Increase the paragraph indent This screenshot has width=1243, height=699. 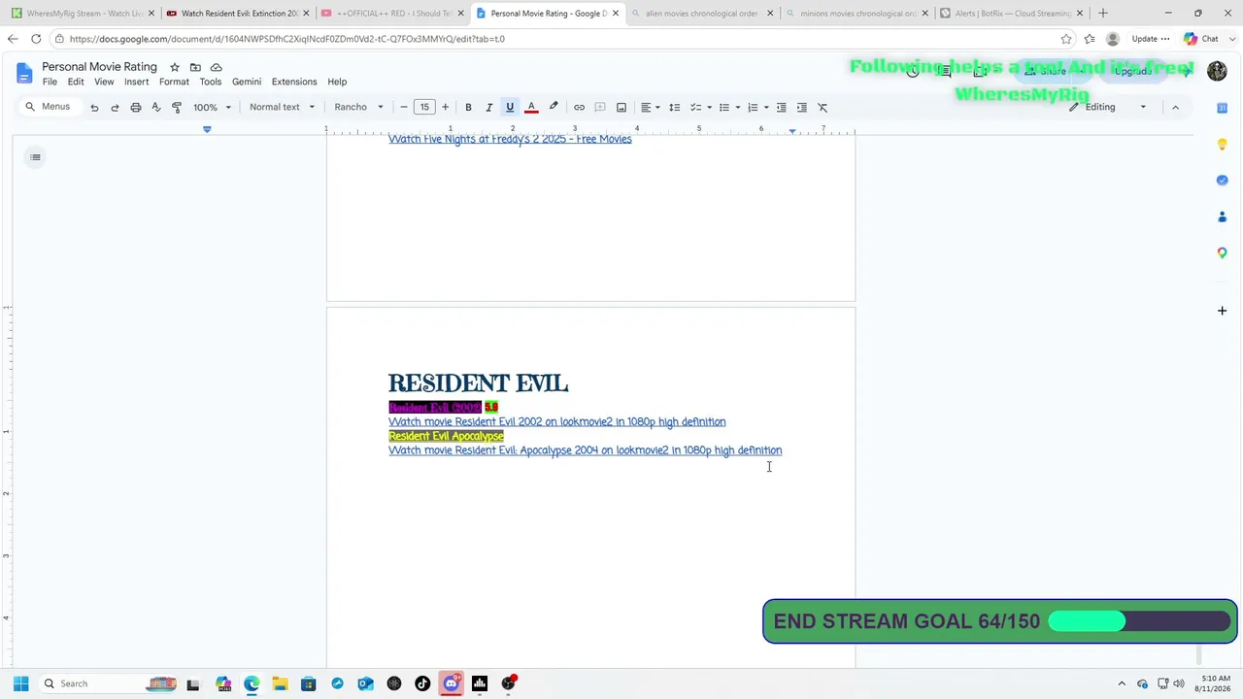coord(802,107)
